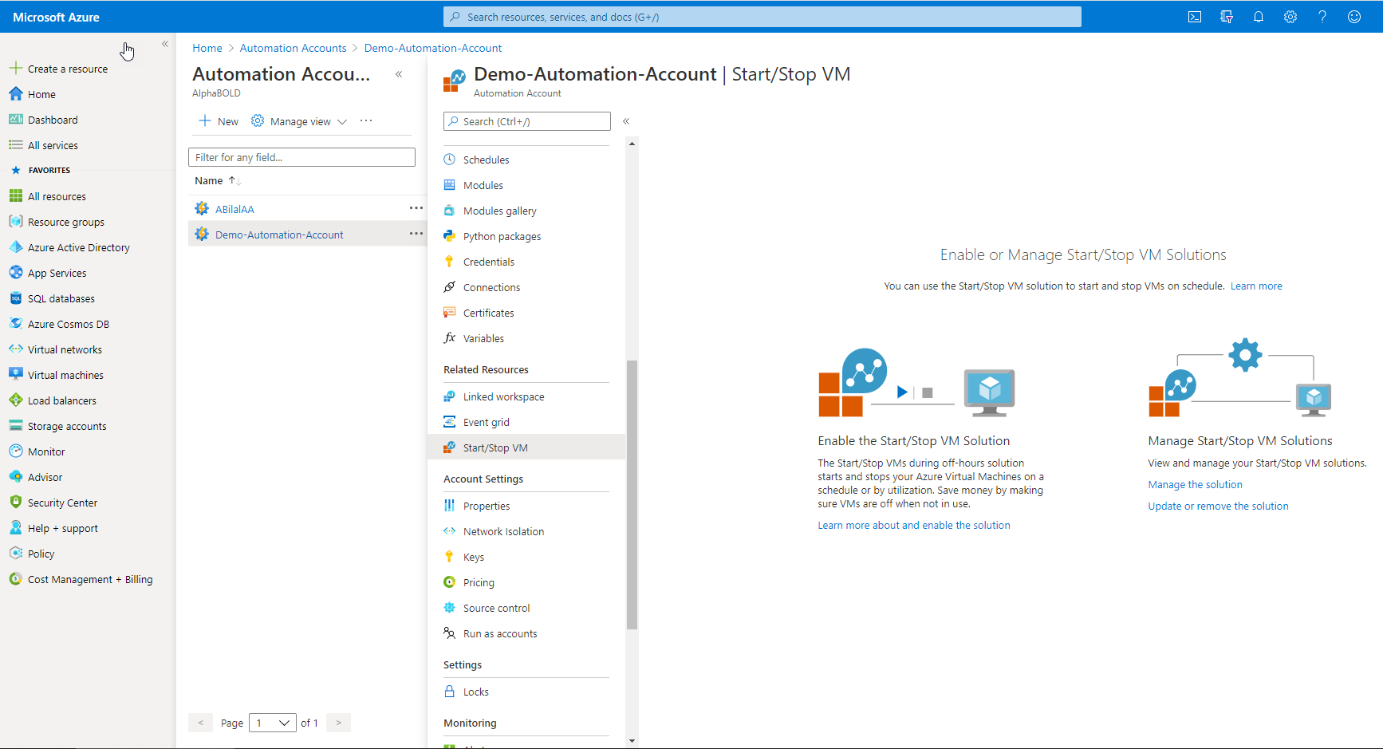Click the Schedules clock icon
The image size is (1383, 749).
click(449, 160)
